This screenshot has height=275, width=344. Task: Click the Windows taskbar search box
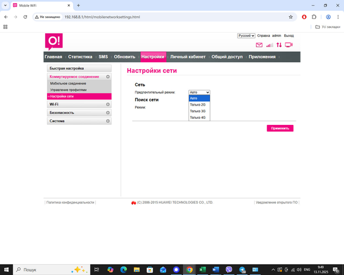coord(52,270)
